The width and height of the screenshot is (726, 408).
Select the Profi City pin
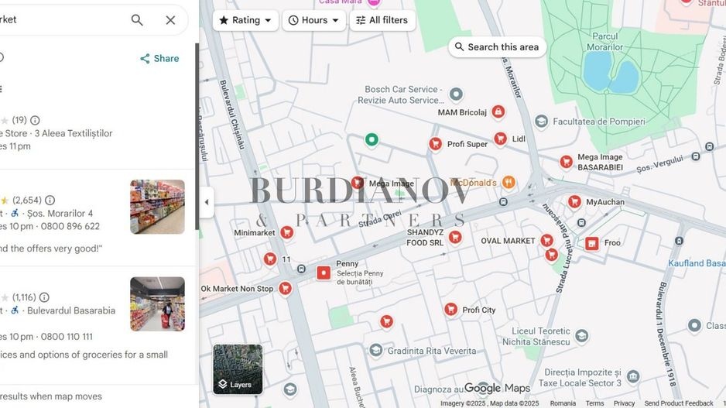450,310
